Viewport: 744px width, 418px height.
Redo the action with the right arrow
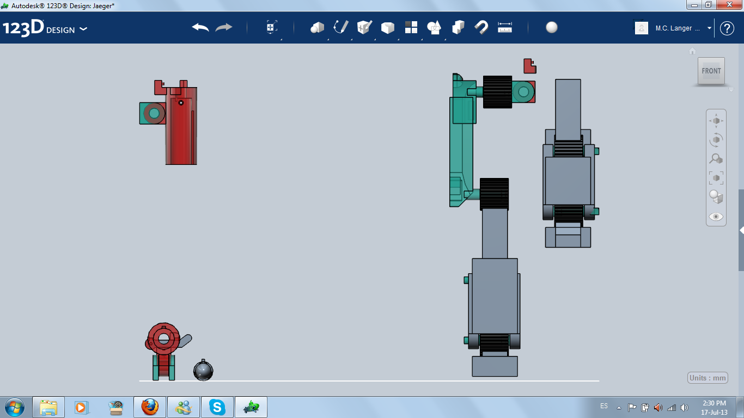click(x=224, y=27)
